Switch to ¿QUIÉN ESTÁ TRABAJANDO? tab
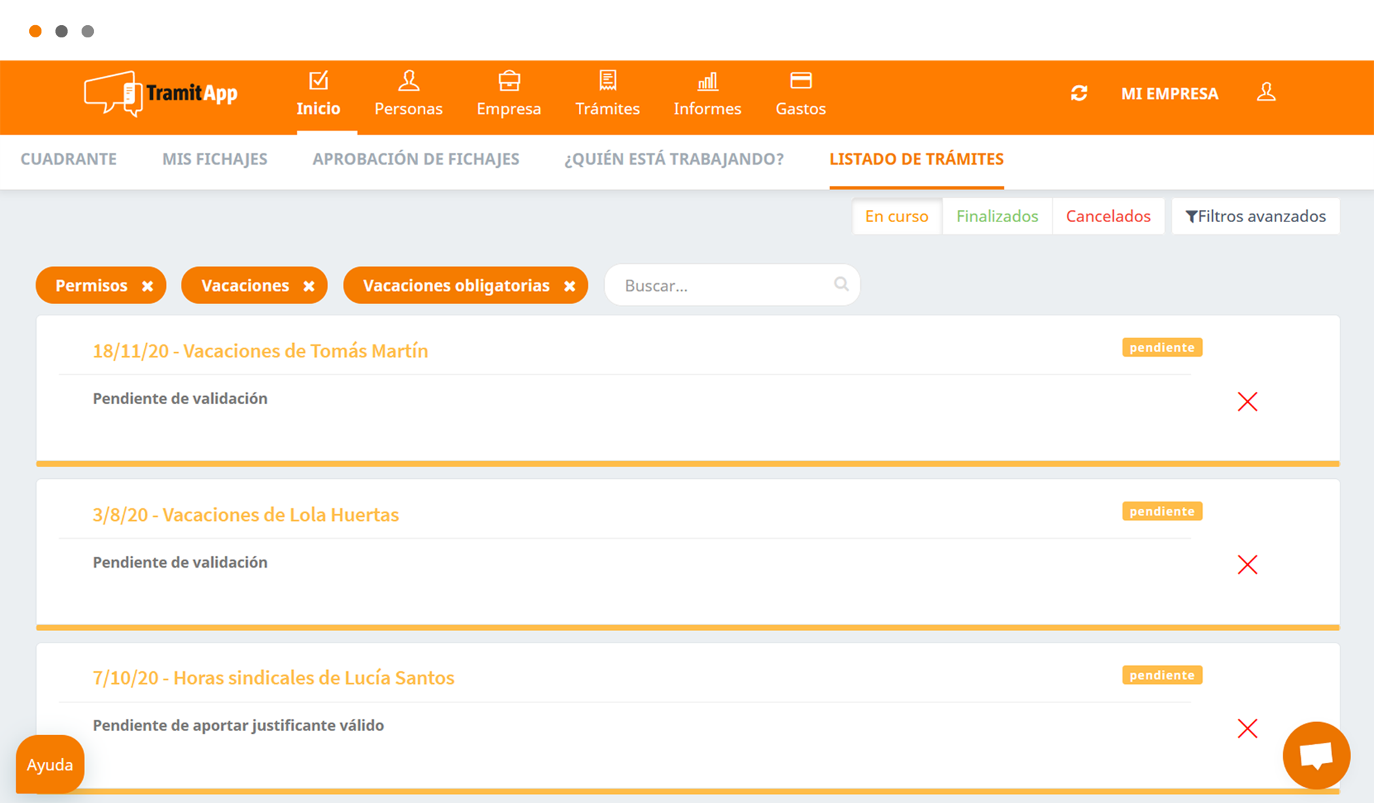Screen dimensions: 1374x803 [674, 159]
